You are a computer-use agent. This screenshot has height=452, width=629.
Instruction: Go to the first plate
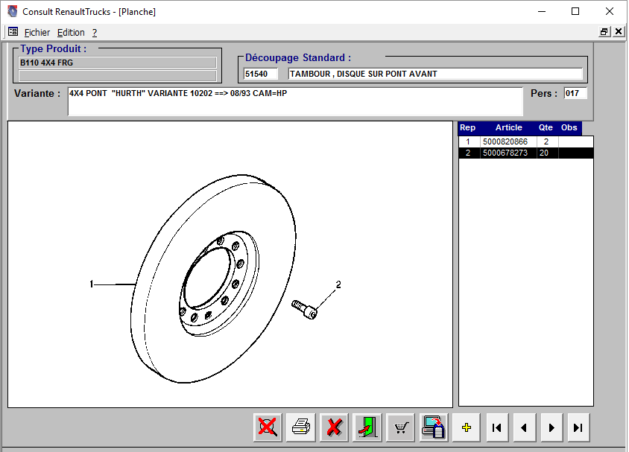point(497,427)
